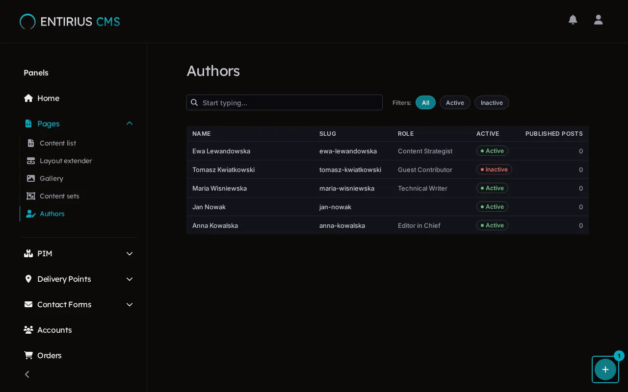Screen dimensions: 628x392
Task: Sort by ROLE column header
Action: tap(406, 133)
